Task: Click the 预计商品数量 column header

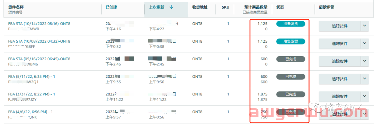Action: (x=256, y=7)
